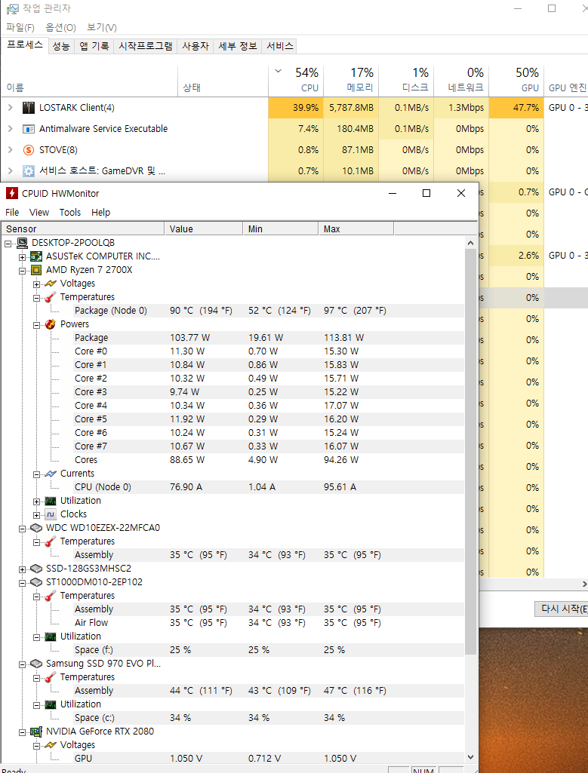Sort processes by GPU column header
Viewport: 588px width, 773px height.
[516, 81]
